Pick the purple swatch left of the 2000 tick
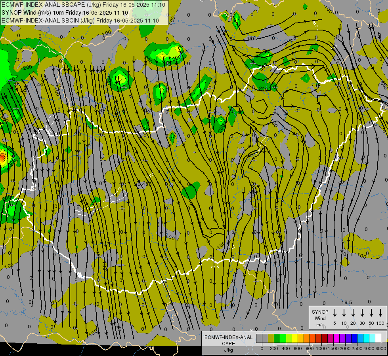Screen dimensions: 388x356 coord(342,338)
